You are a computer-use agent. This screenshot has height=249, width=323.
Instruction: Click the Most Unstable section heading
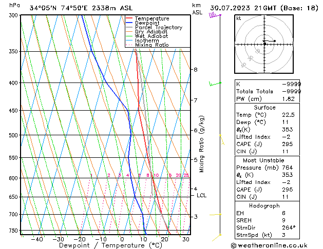click(263, 160)
